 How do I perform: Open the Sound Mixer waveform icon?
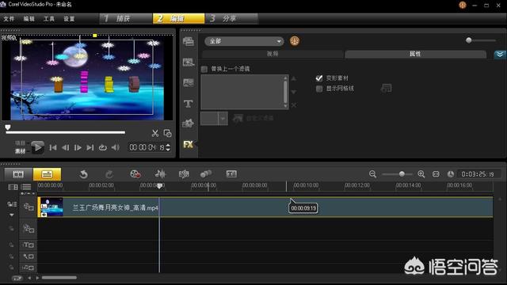tap(160, 174)
